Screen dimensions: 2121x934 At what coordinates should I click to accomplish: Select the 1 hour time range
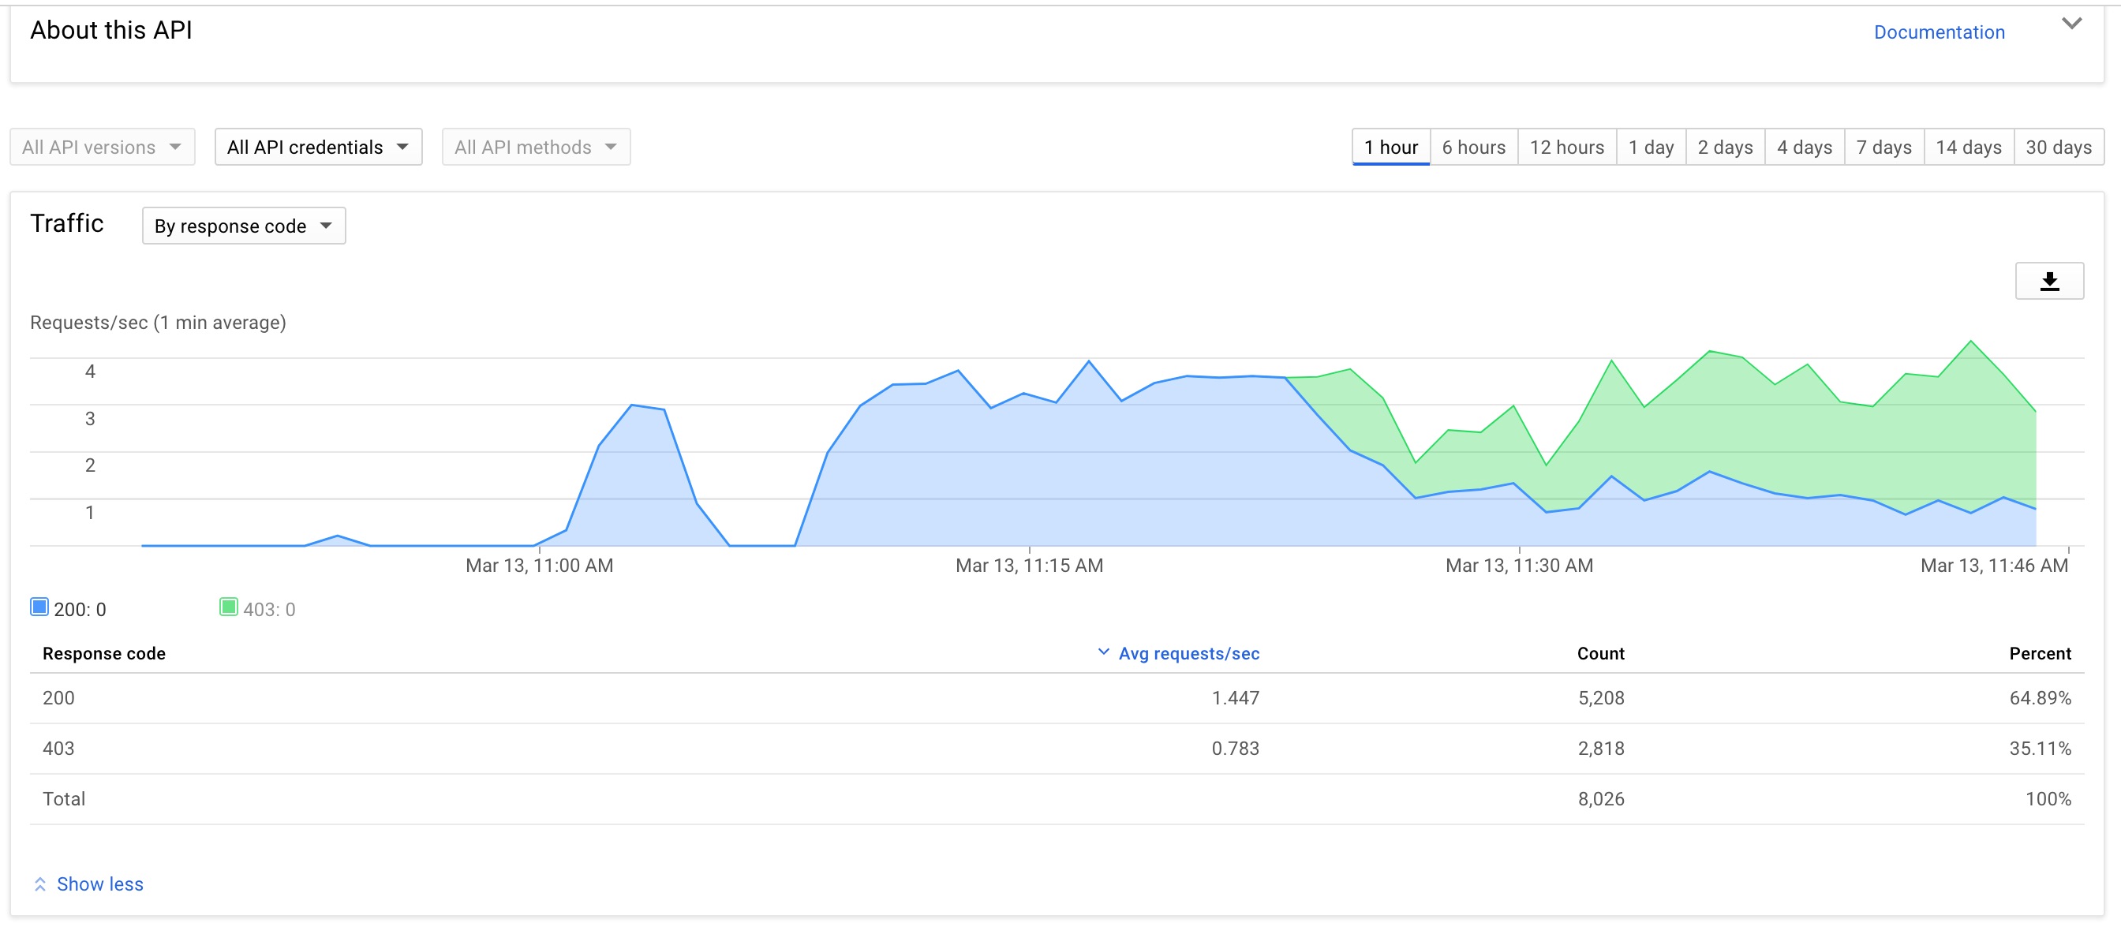click(1390, 147)
